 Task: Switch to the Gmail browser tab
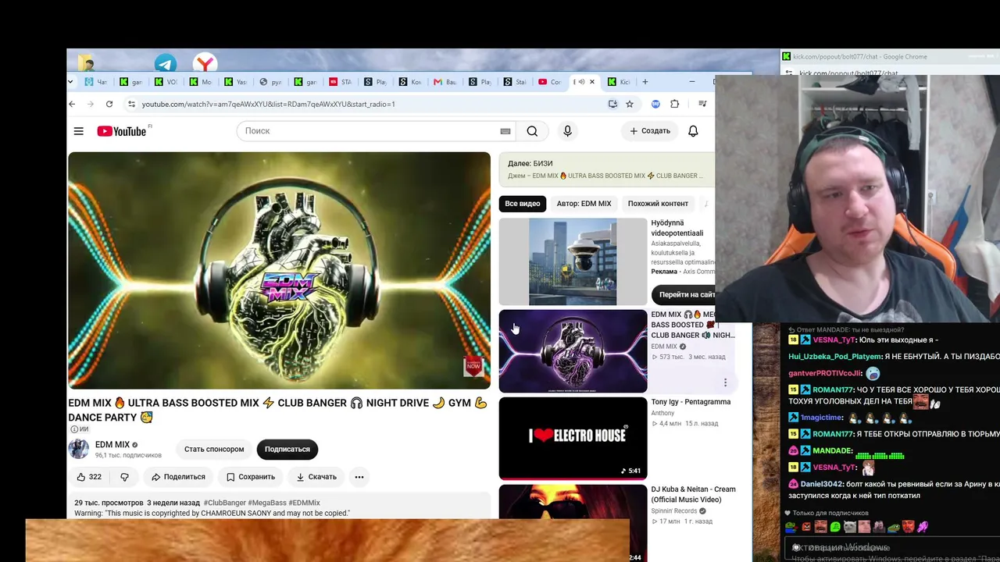pos(445,82)
